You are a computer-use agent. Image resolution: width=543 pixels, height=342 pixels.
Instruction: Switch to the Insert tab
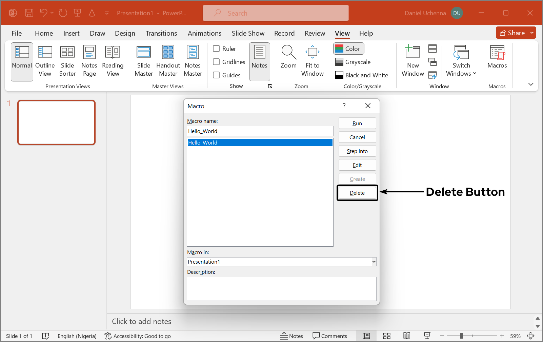(71, 33)
